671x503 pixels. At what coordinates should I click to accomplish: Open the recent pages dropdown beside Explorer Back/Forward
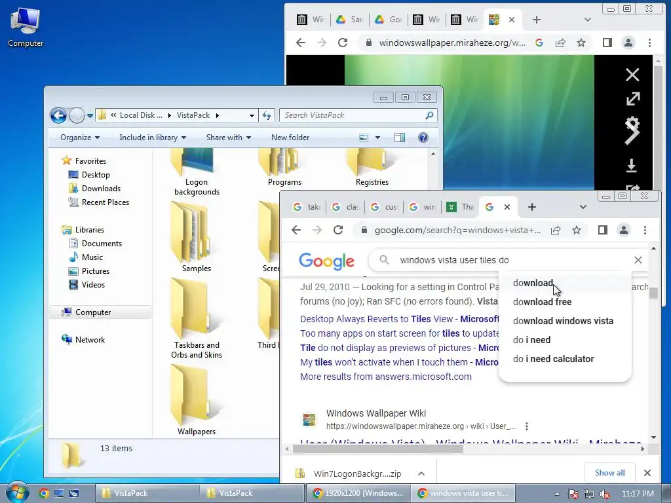click(90, 115)
